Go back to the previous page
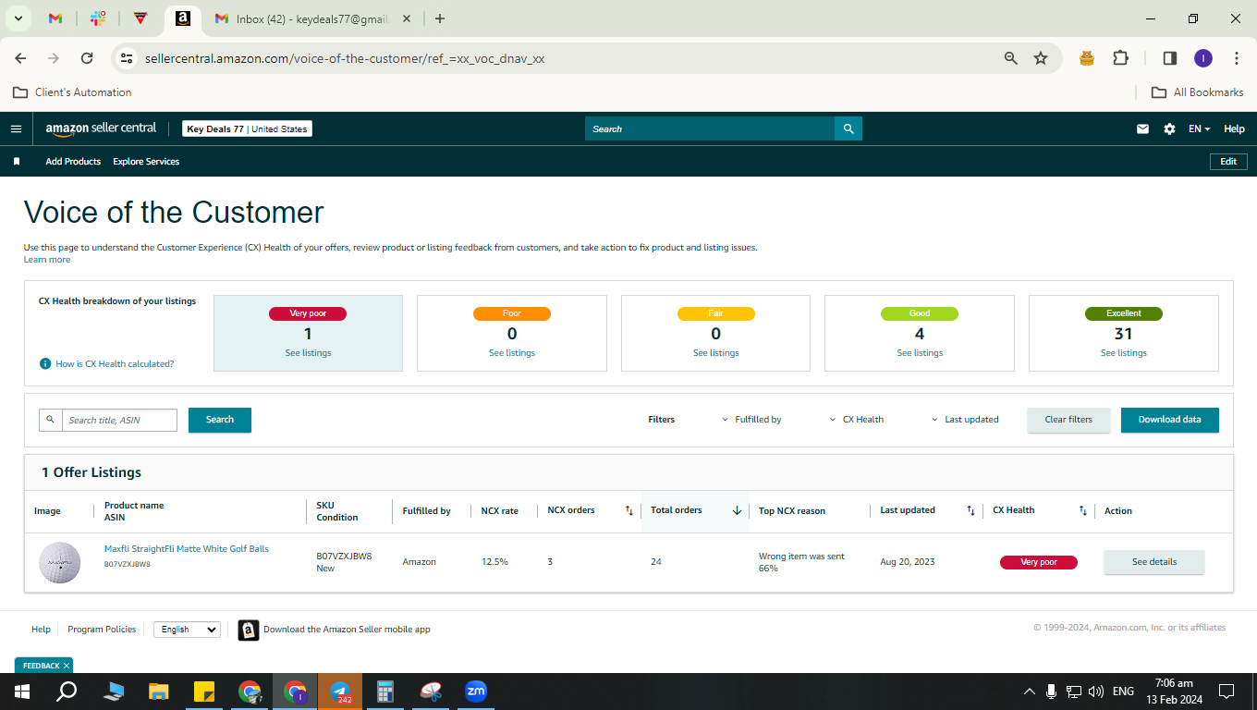This screenshot has height=710, width=1257. tap(20, 58)
